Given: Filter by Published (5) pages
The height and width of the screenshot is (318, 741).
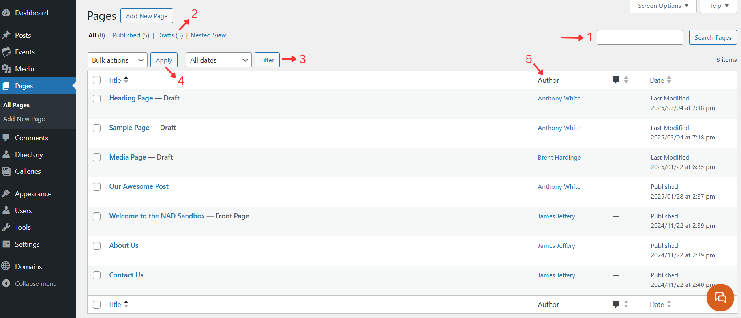Looking at the screenshot, I should (x=131, y=35).
